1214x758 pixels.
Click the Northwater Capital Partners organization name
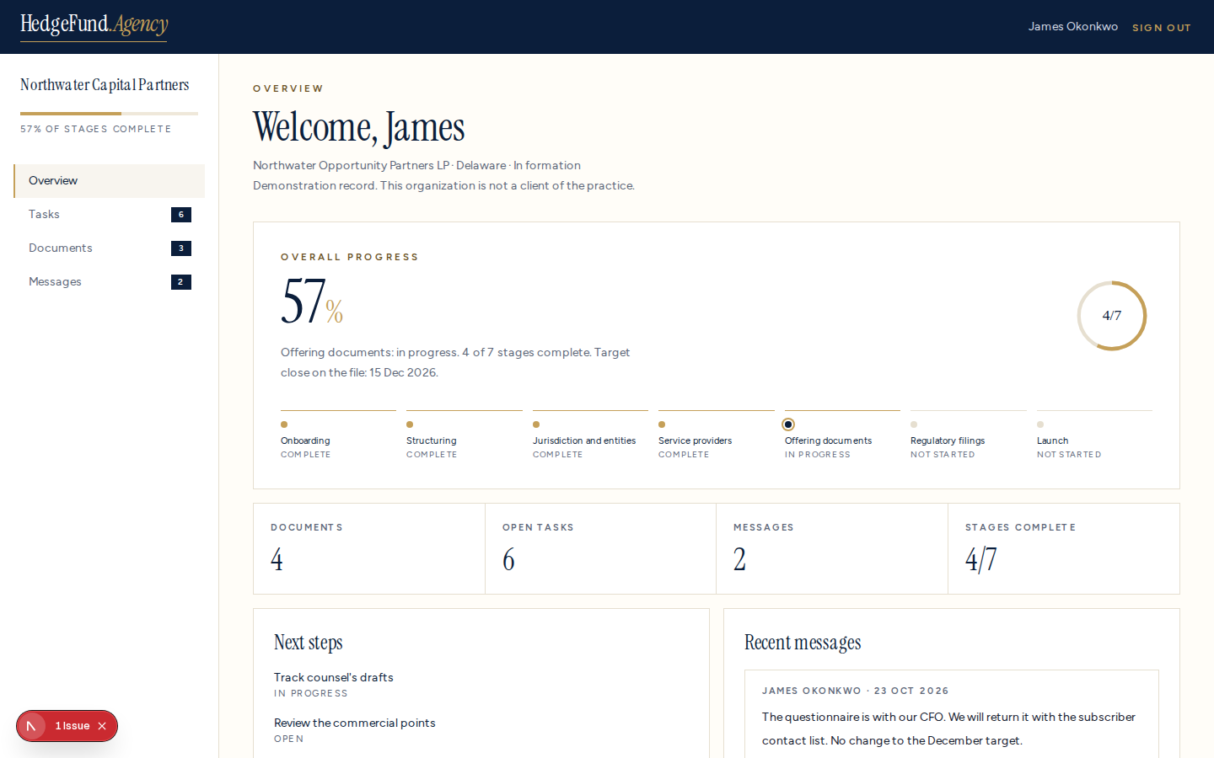[105, 85]
